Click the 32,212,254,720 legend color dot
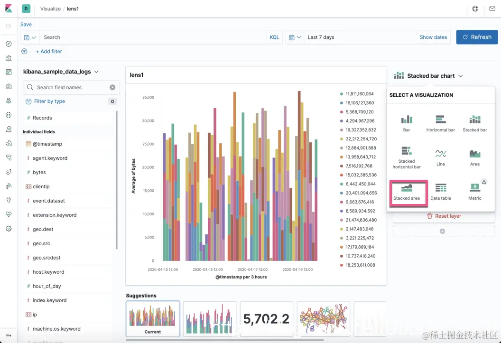 point(341,139)
